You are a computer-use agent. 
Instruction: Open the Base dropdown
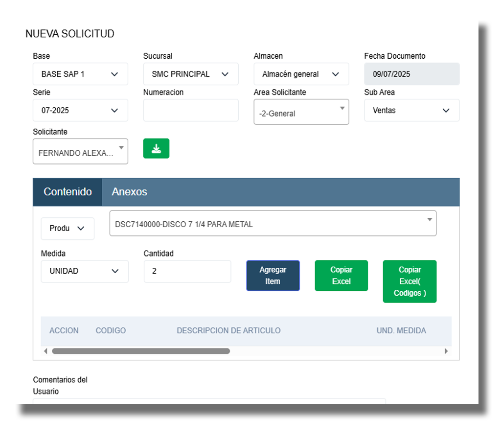click(x=80, y=74)
